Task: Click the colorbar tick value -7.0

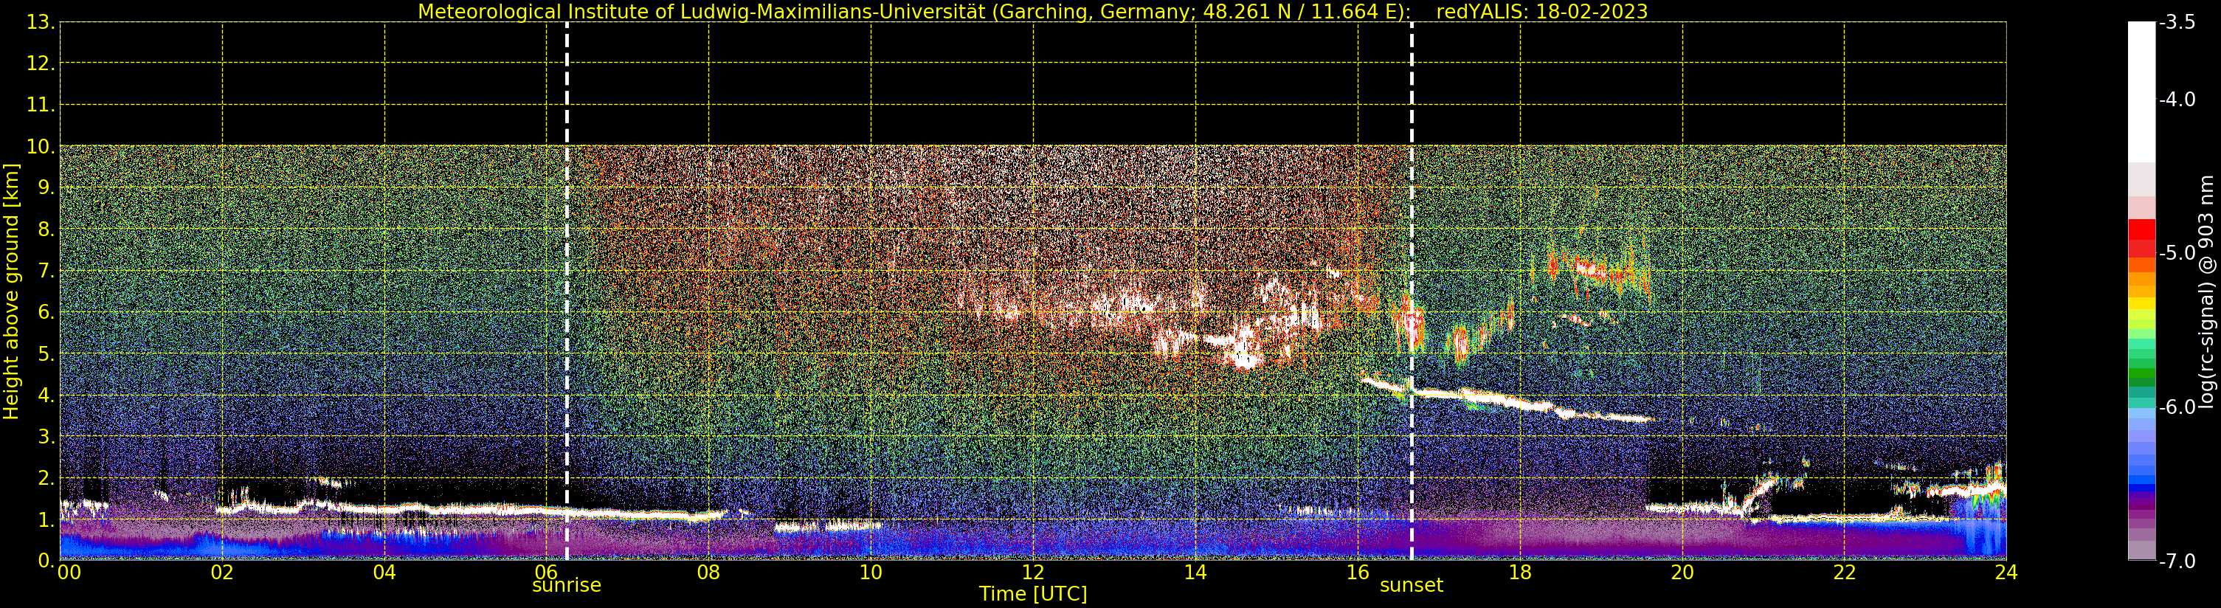Action: (x=2177, y=562)
